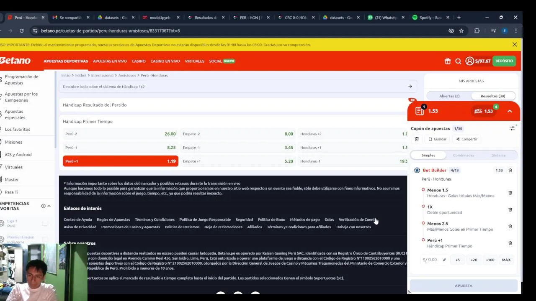
Task: Switch to the Spotify browser tab
Action: click(x=430, y=18)
